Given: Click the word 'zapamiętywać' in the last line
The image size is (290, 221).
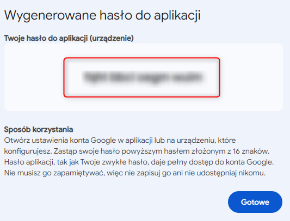Looking at the screenshot, I should pos(78,173).
